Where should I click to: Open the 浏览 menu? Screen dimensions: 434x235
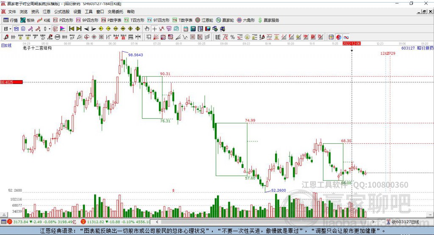(24, 11)
